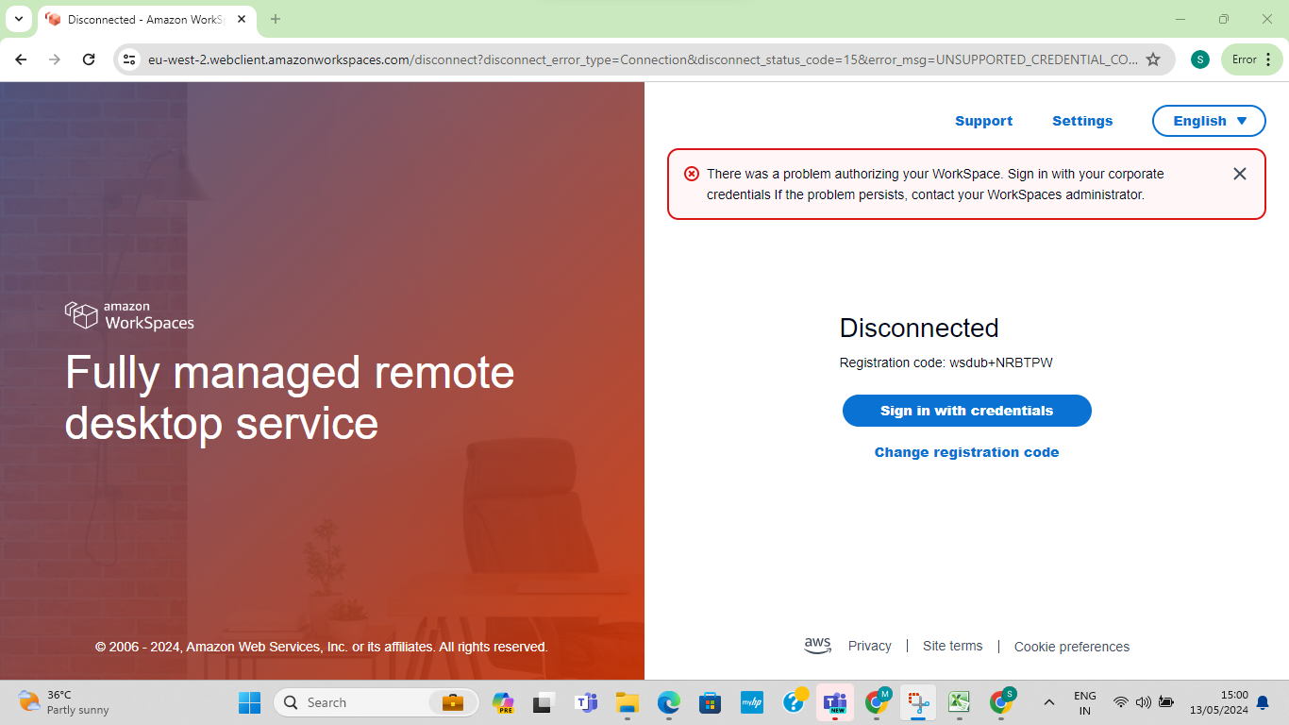Image resolution: width=1289 pixels, height=725 pixels.
Task: Open Copilot Preview from the taskbar
Action: coord(503,702)
